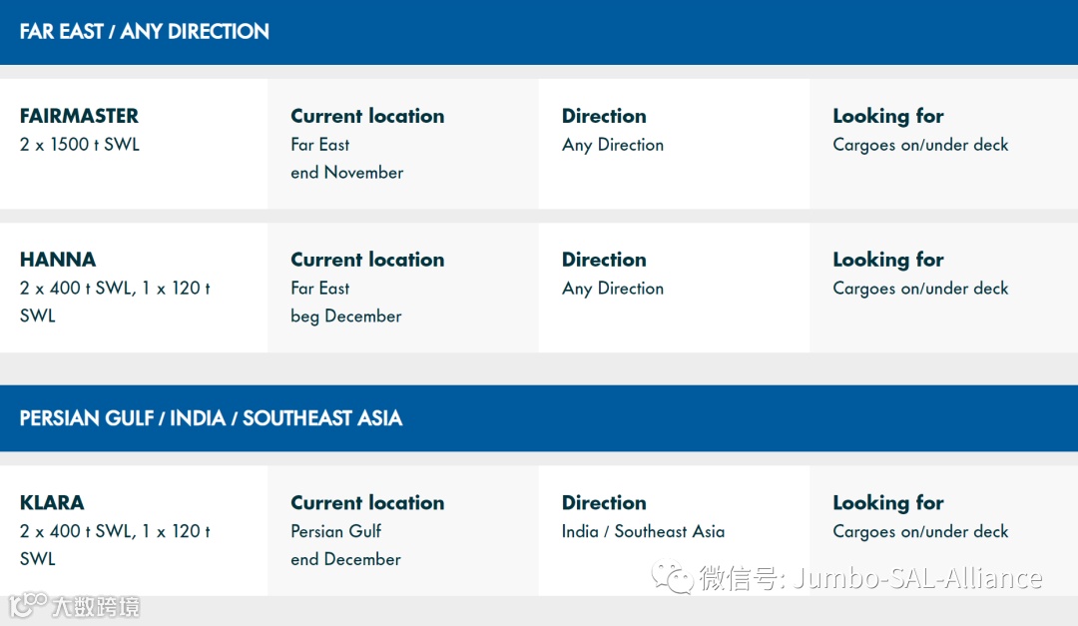Viewport: 1078px width, 626px height.
Task: Click the bottom-left watermark logo icon
Action: [28, 605]
